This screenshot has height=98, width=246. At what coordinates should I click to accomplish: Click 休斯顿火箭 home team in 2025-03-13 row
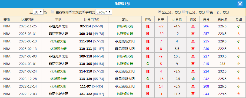[x=58, y=41]
